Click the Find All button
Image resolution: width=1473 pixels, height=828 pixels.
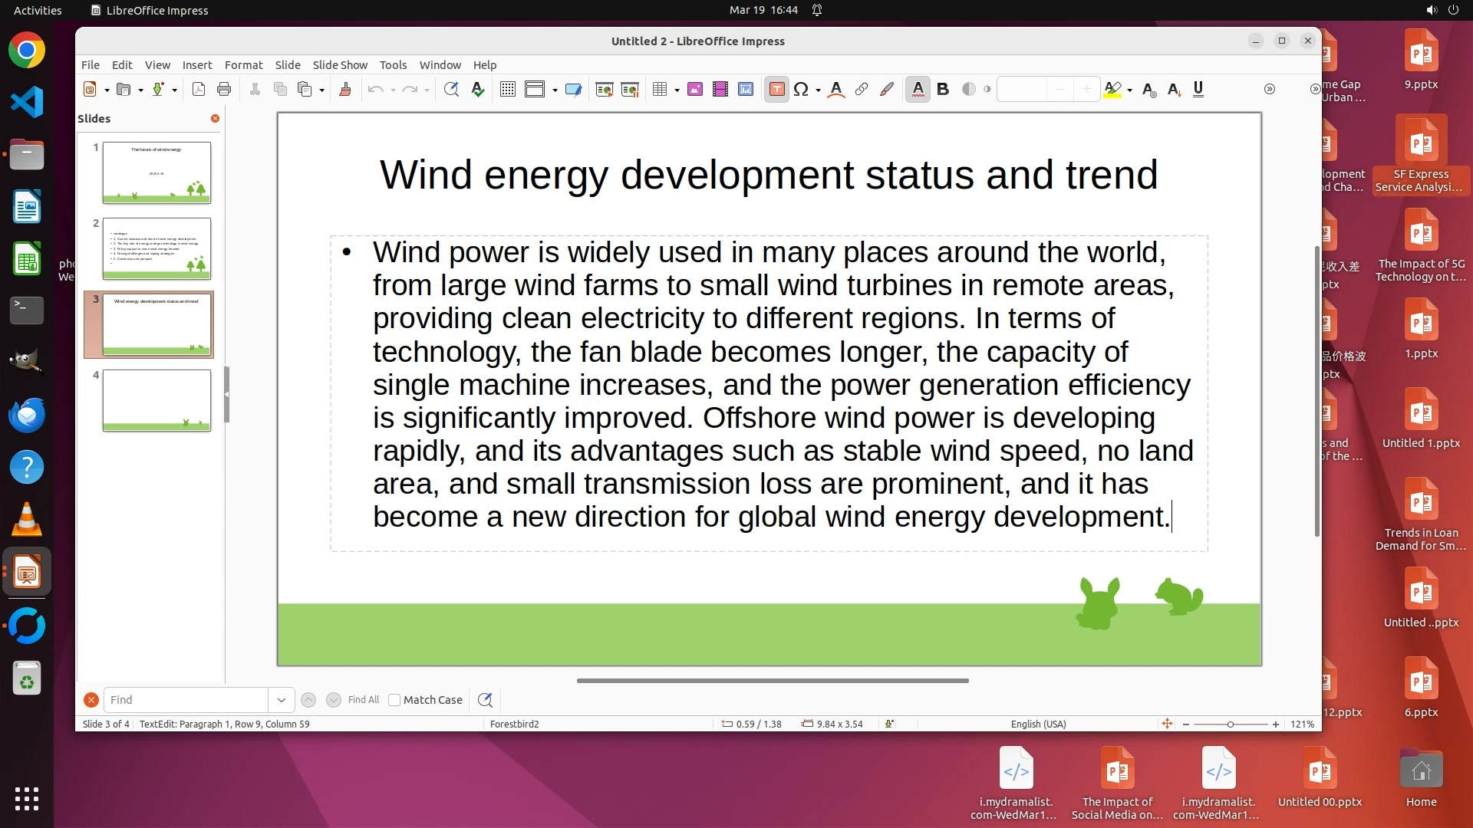point(363,700)
